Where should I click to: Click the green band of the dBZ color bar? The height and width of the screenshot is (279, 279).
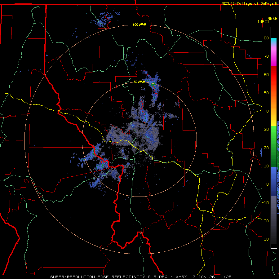click(274, 146)
